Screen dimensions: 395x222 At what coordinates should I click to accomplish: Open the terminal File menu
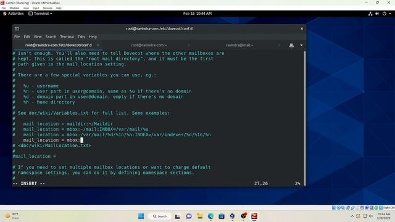point(17,37)
